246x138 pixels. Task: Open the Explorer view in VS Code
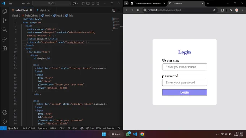(5, 11)
